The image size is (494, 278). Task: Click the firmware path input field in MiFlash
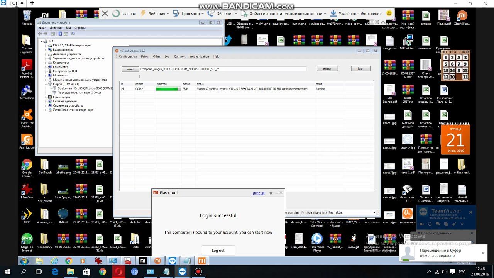click(x=223, y=69)
